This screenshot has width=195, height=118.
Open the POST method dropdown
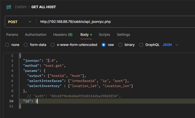pos(20,22)
